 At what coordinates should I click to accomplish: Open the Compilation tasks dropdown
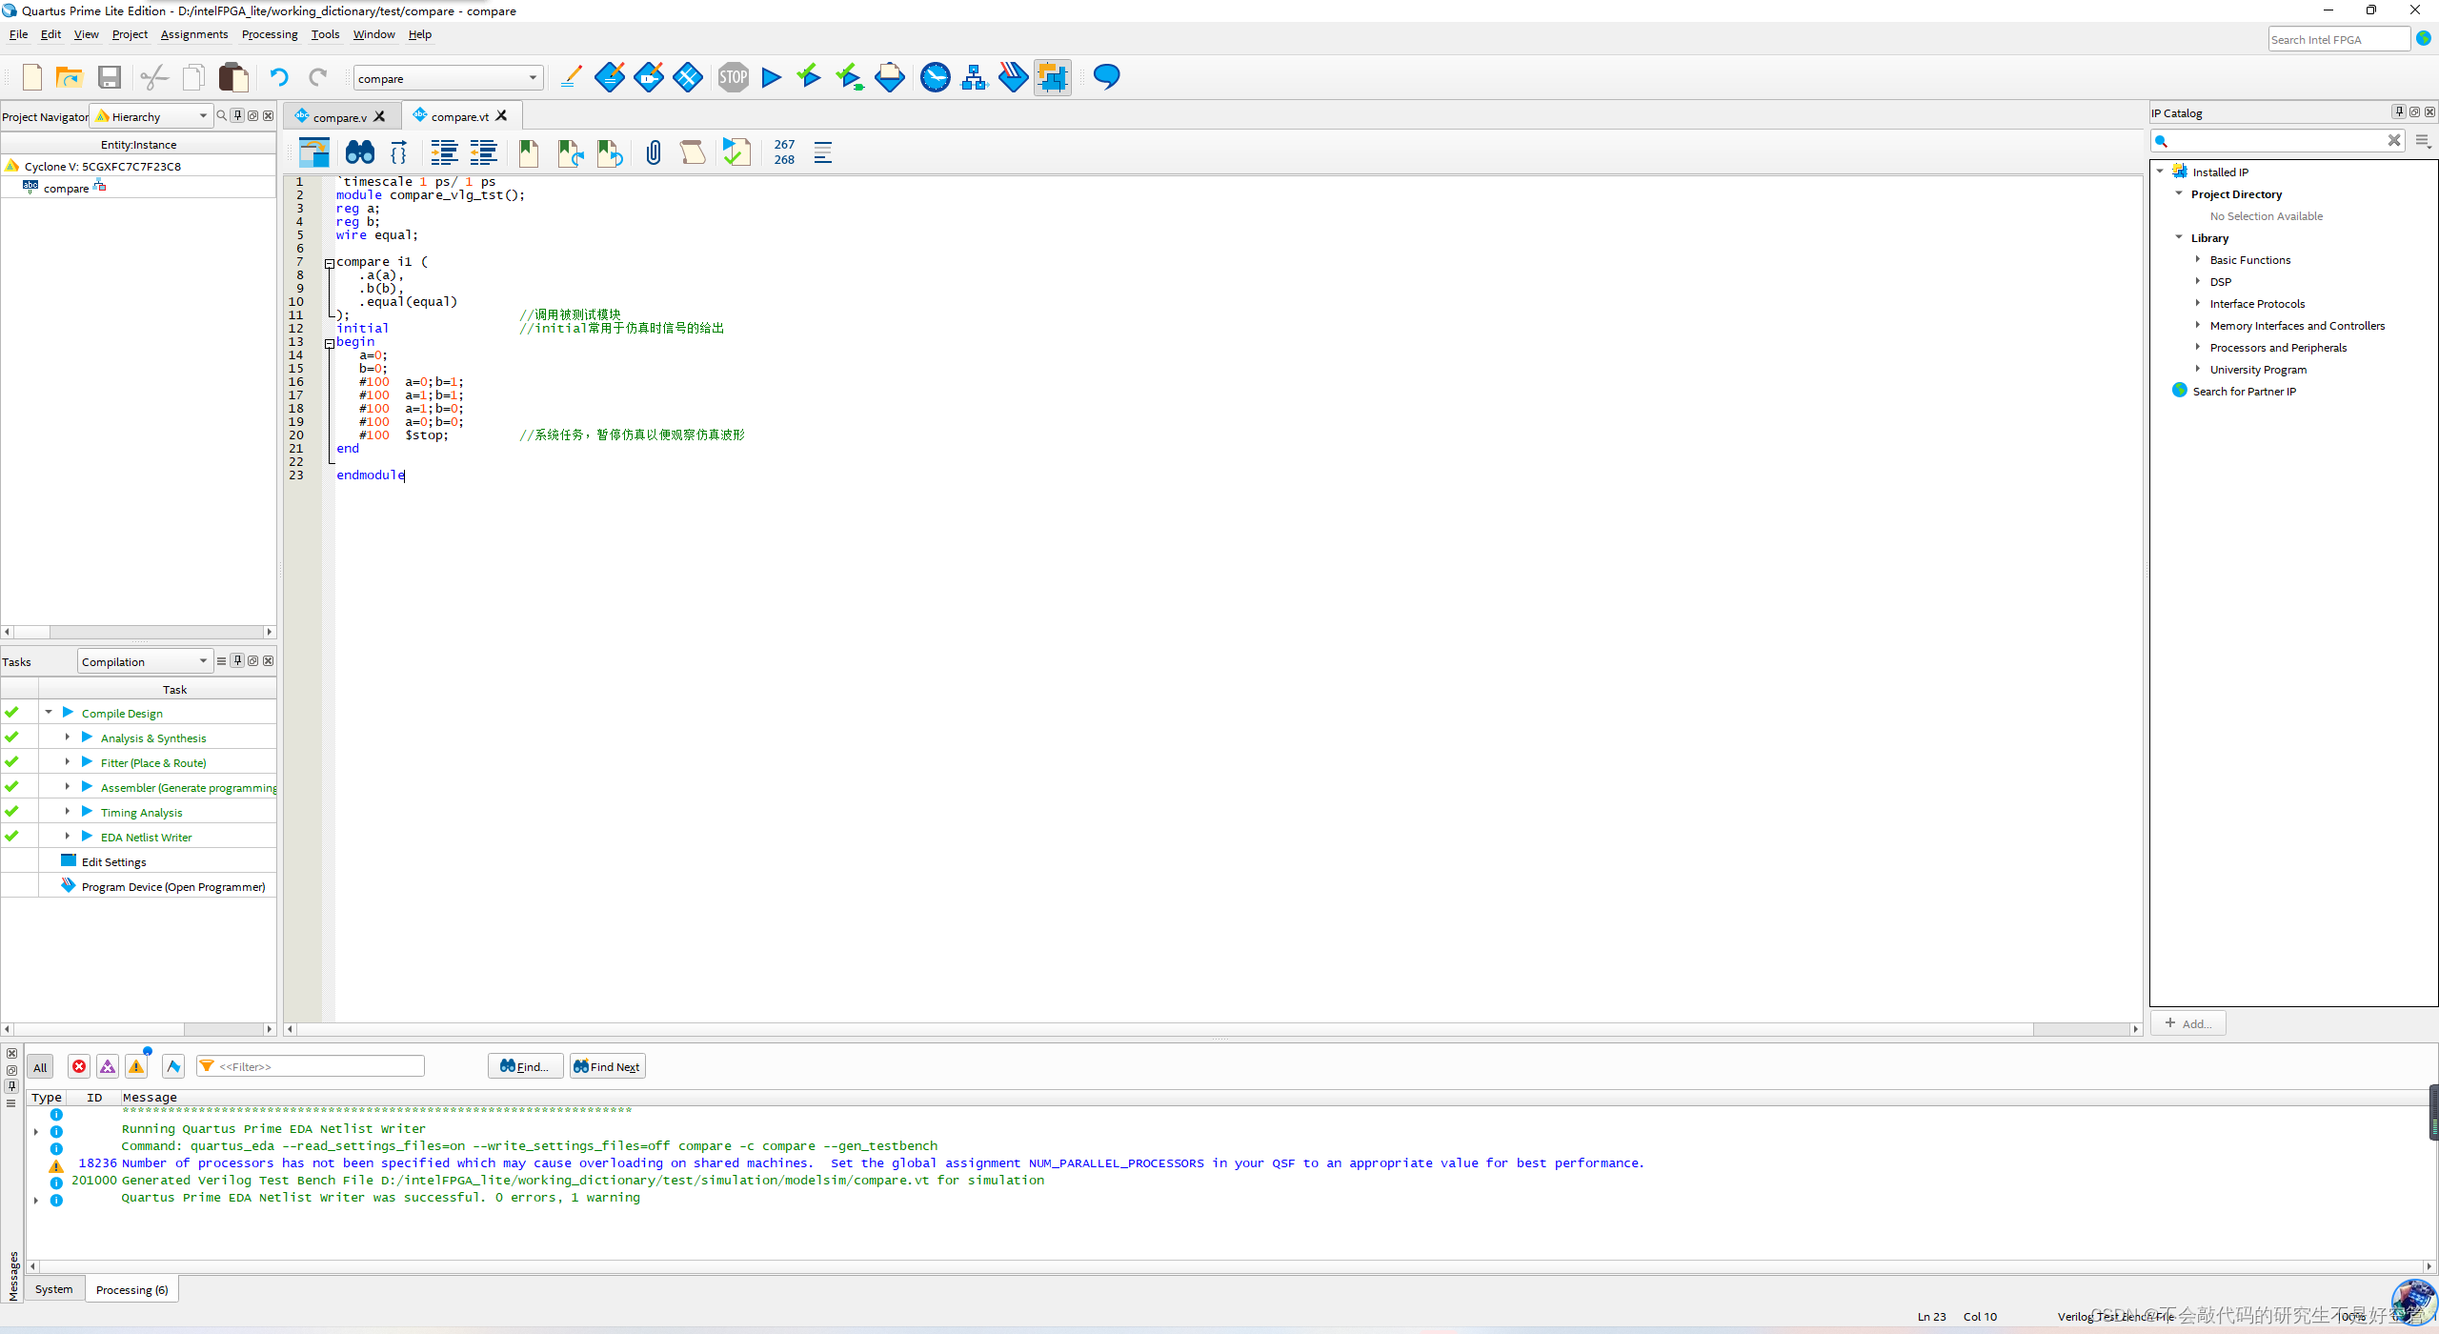[x=144, y=661]
